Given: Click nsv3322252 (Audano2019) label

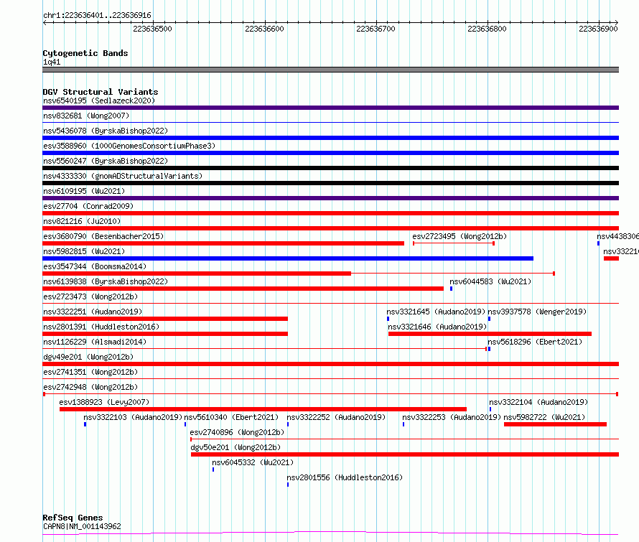Looking at the screenshot, I should click(336, 417).
